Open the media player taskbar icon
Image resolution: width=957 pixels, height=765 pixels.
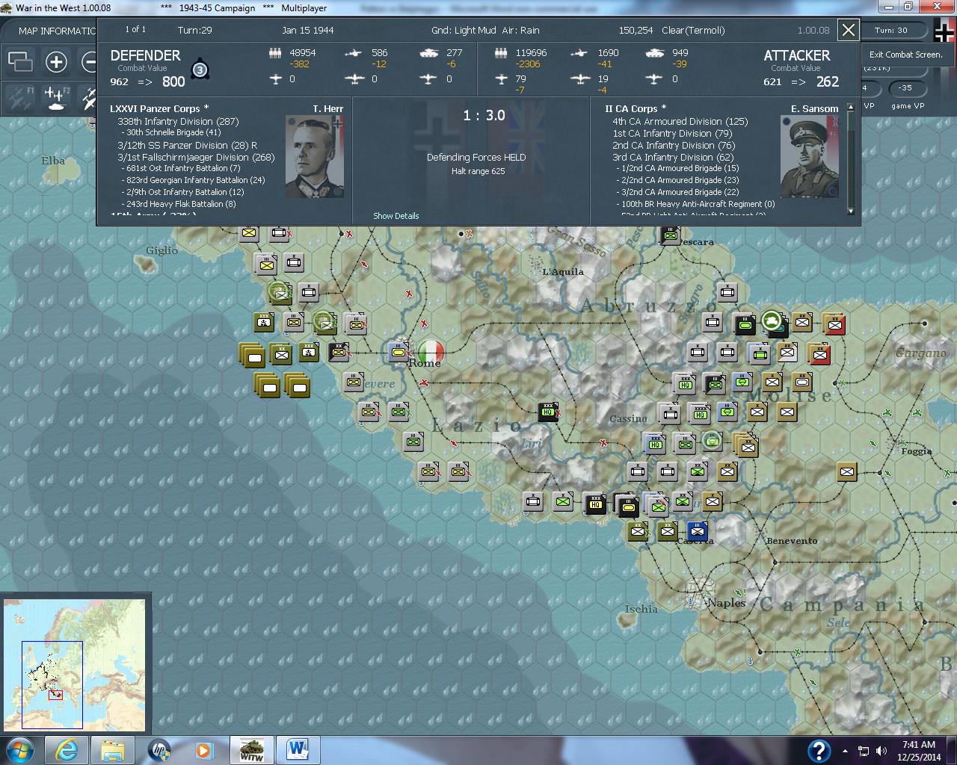(x=203, y=749)
